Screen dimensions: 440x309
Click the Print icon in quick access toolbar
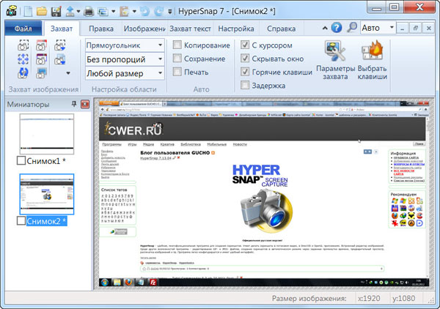[x=89, y=10]
